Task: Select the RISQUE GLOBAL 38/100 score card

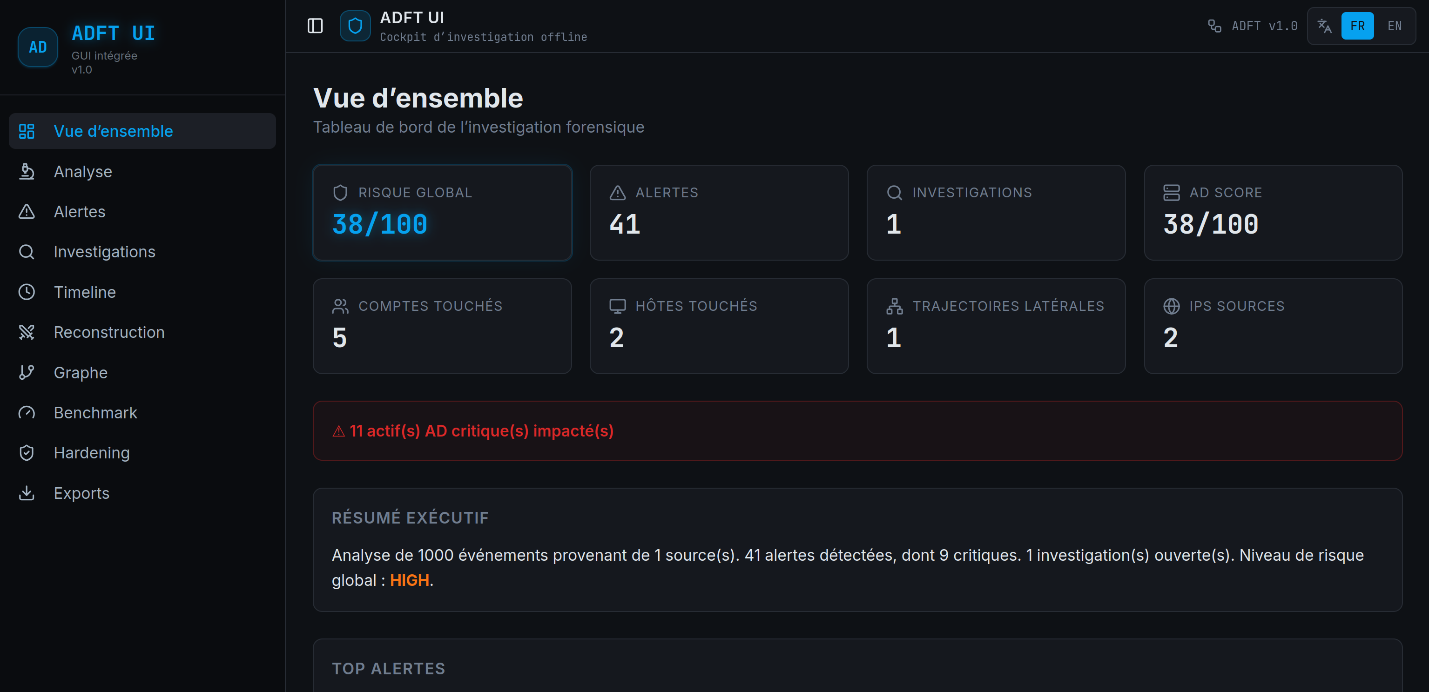Action: pos(442,212)
